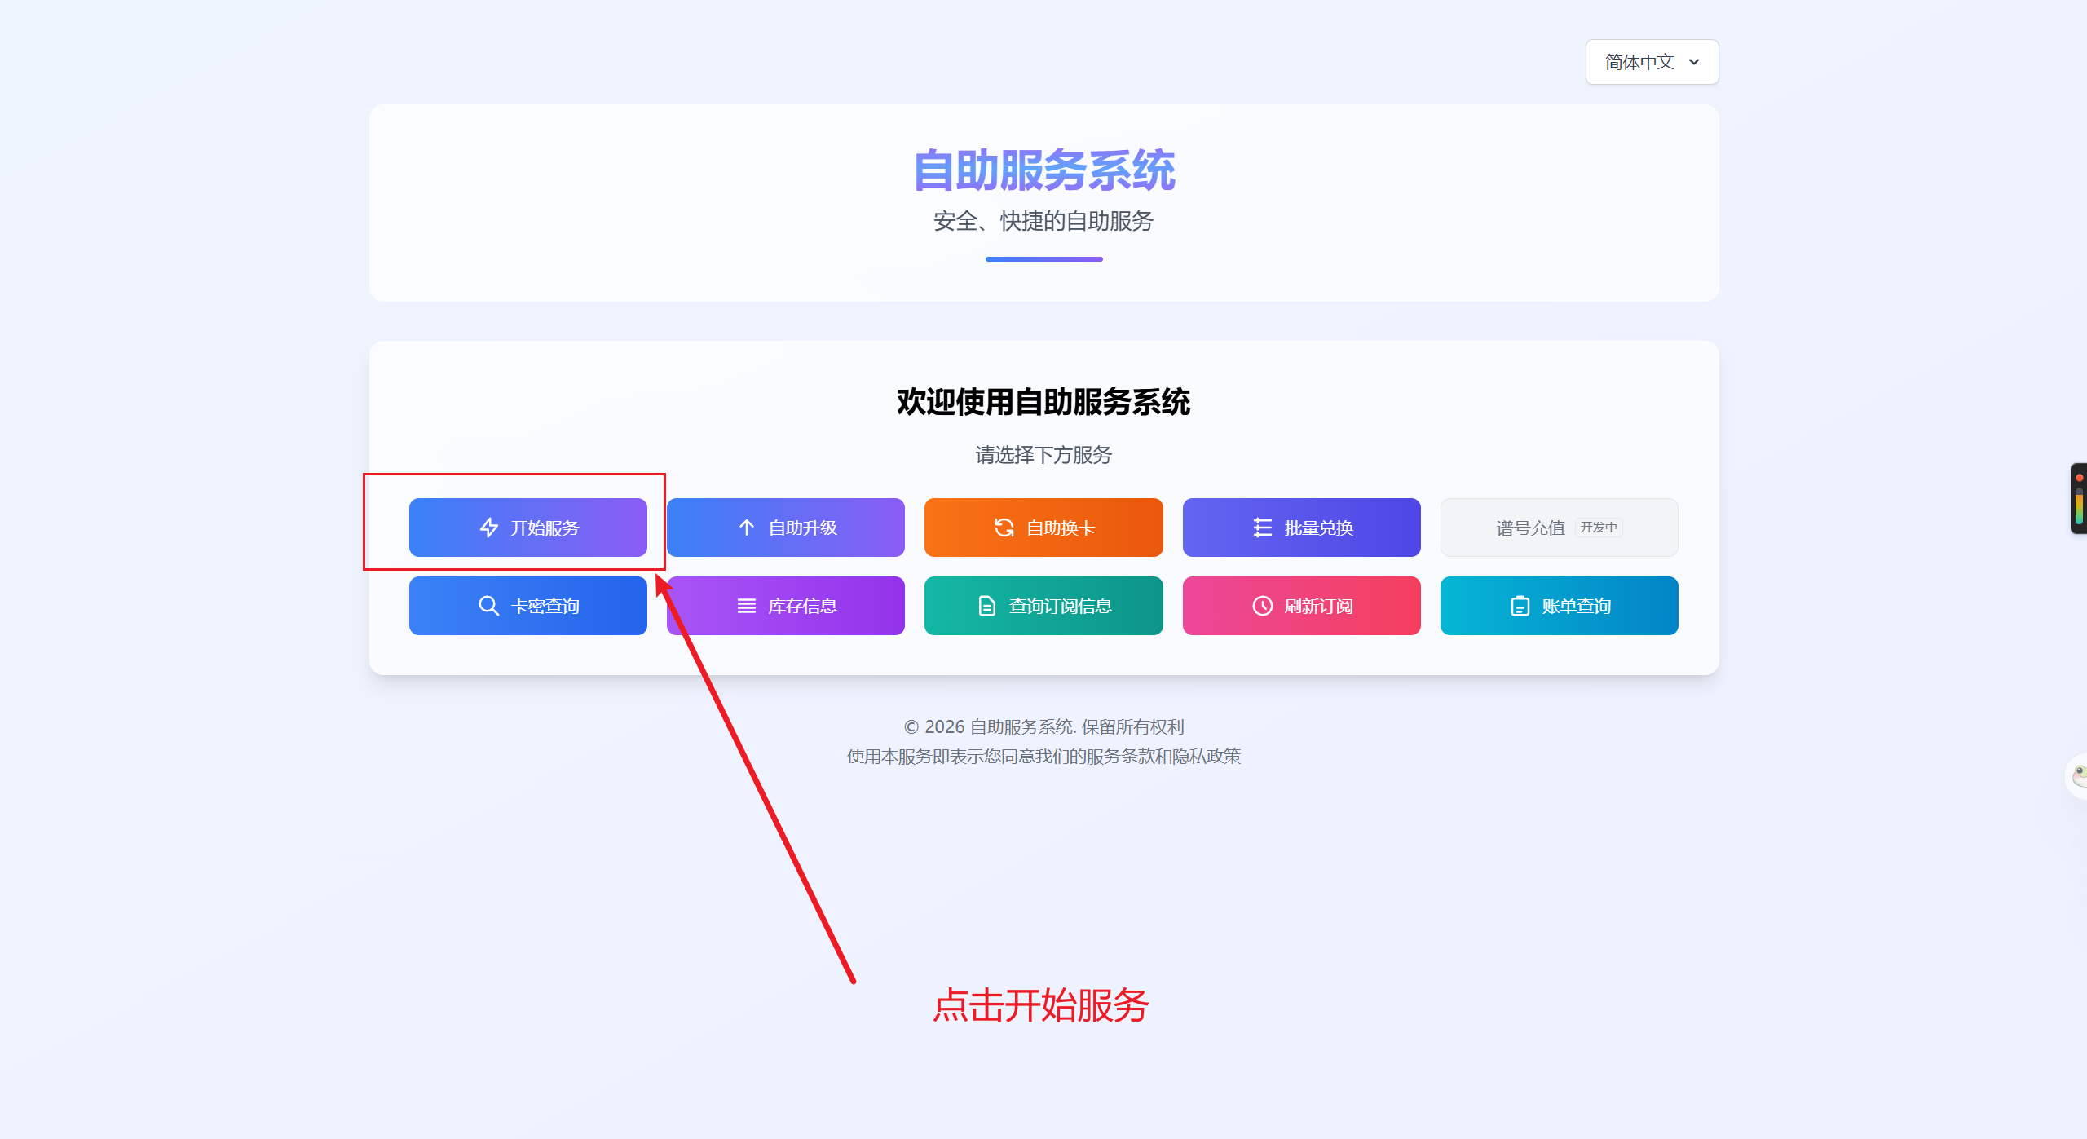2087x1139 pixels.
Task: Open 卡密查询 button text
Action: (545, 606)
